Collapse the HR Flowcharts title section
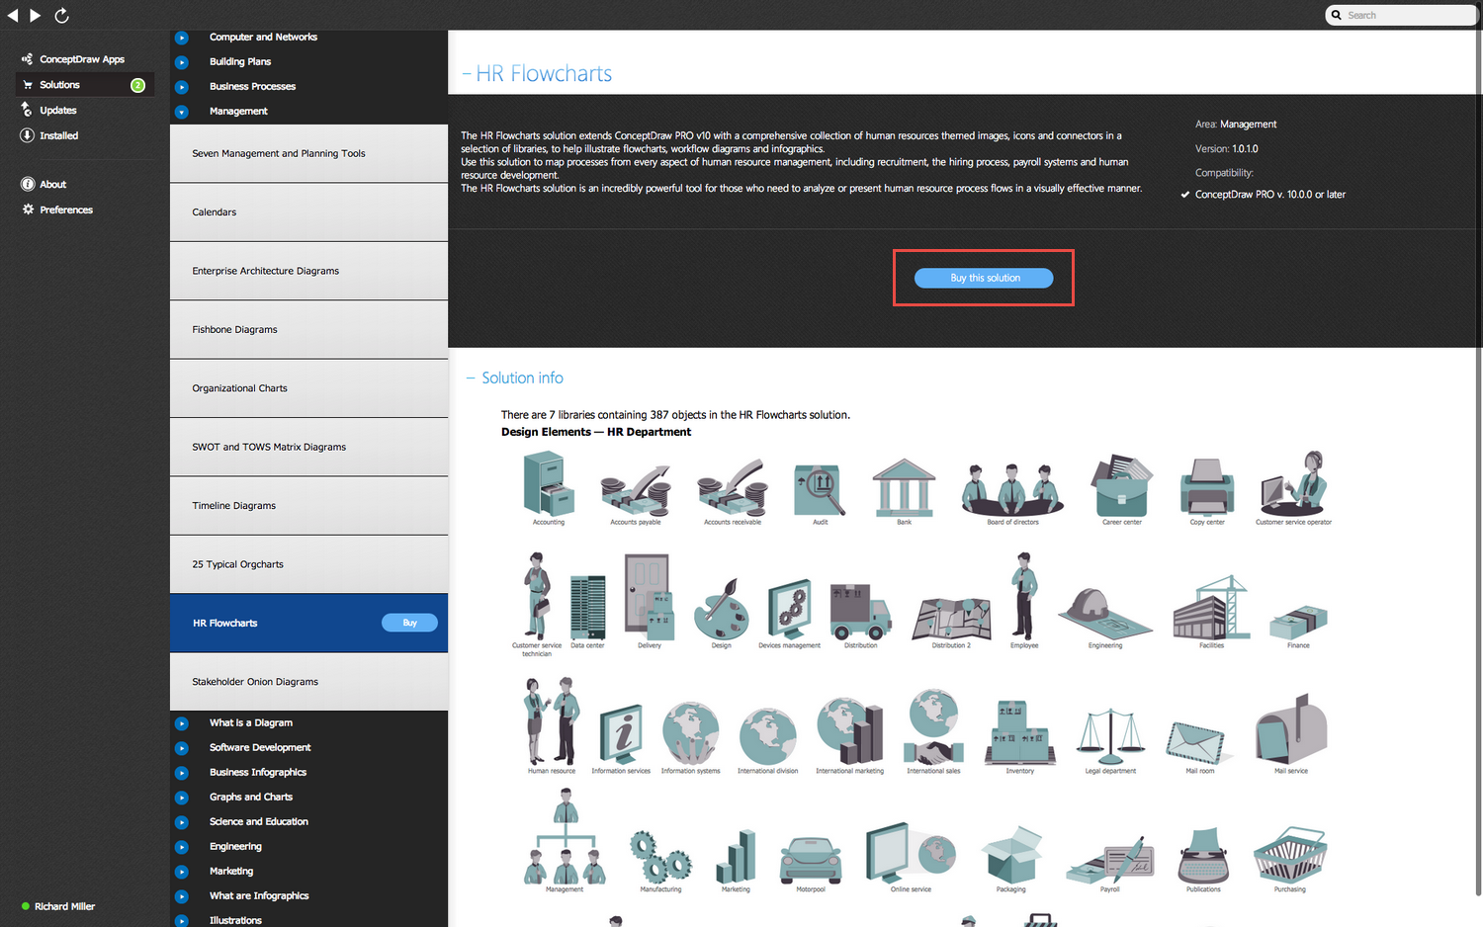Screen dimensions: 1483x927 [467, 74]
